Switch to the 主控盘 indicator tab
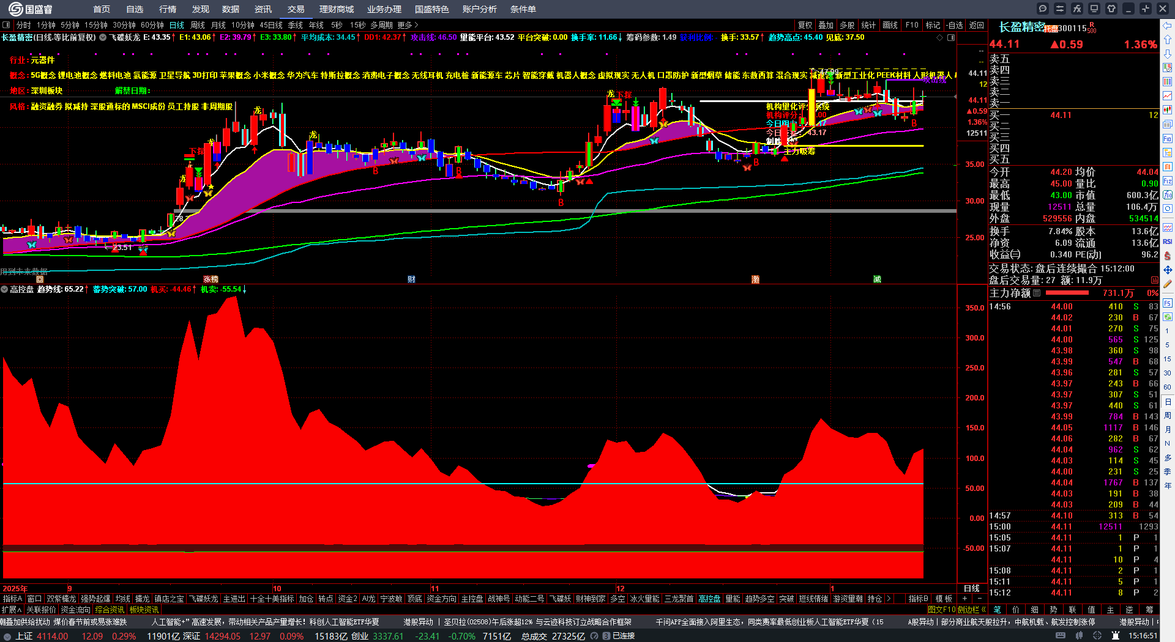The image size is (1175, 642). pyautogui.click(x=472, y=599)
